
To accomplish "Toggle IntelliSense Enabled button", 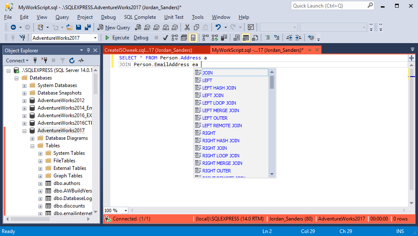I will (x=193, y=38).
